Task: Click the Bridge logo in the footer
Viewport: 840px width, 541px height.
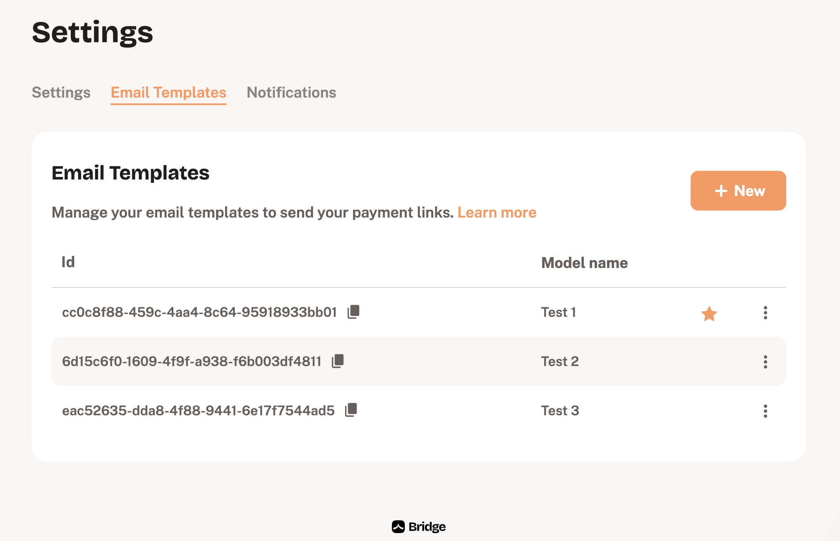Action: tap(419, 527)
